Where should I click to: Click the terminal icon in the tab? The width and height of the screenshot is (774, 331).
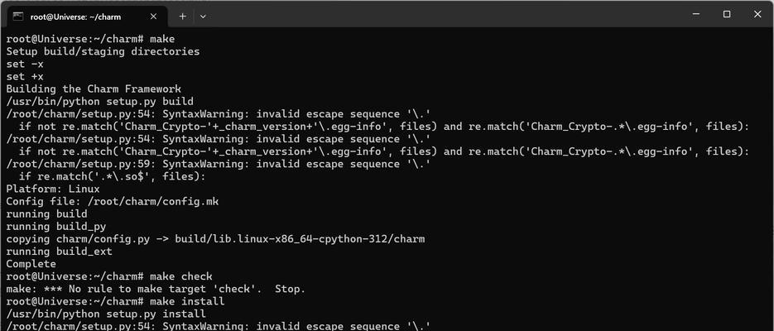(x=17, y=17)
